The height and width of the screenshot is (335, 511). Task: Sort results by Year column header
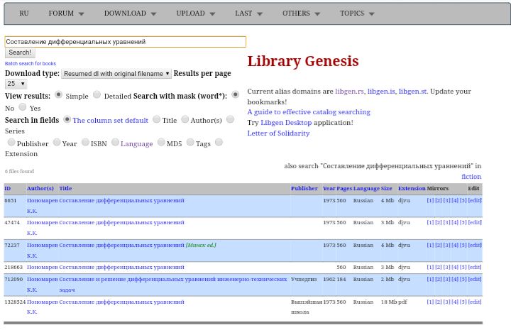[329, 188]
